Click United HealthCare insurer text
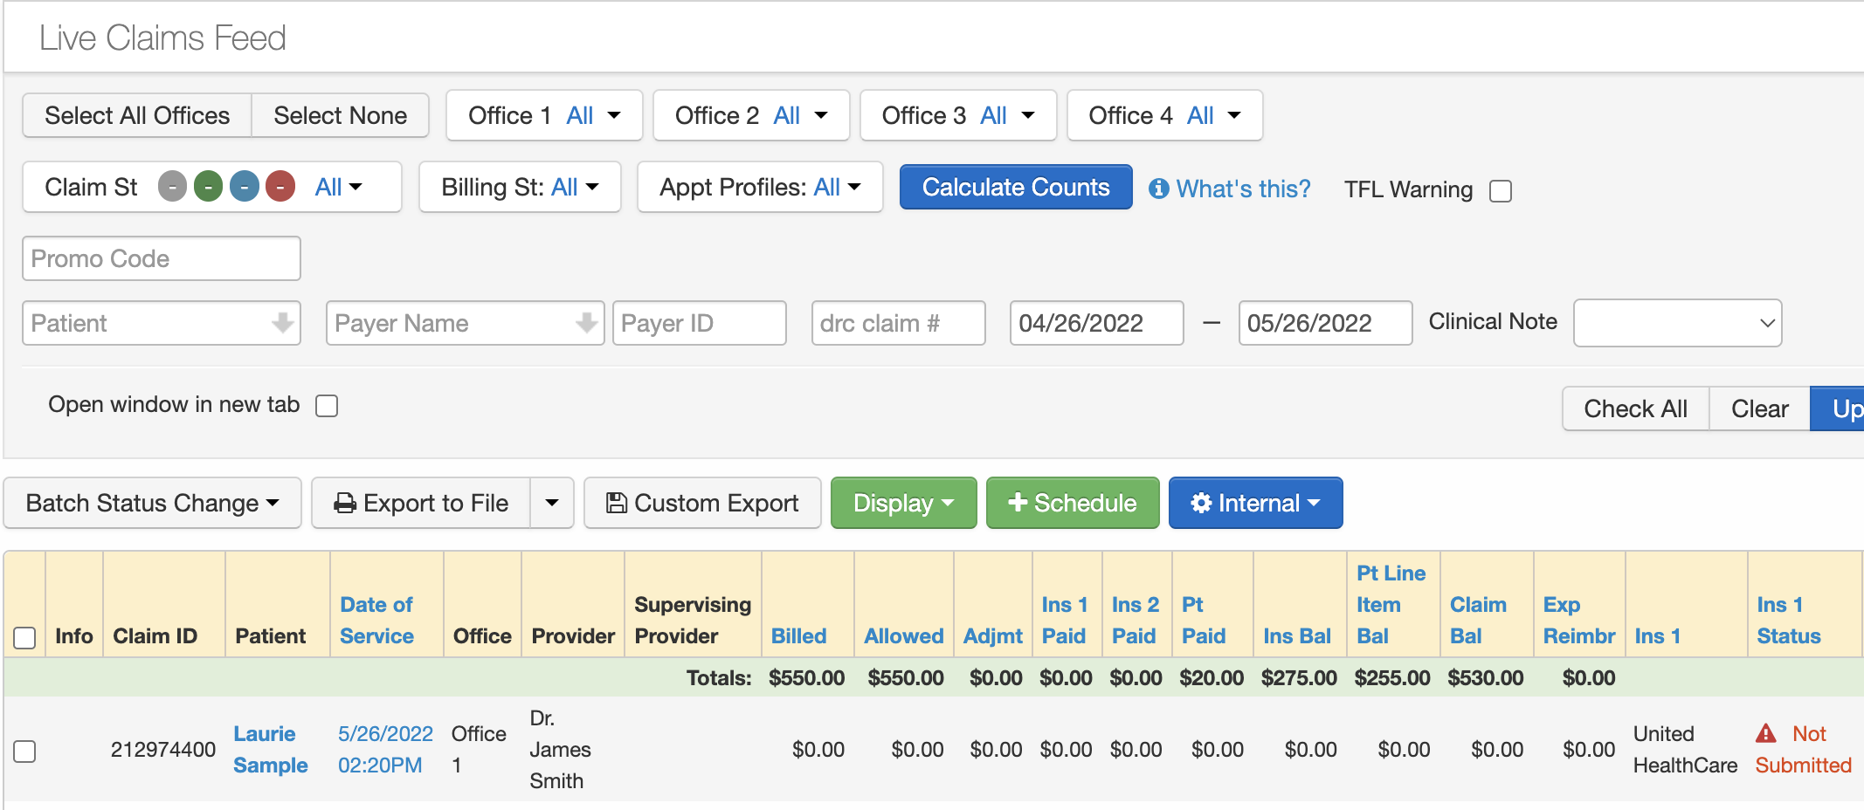 1685,749
